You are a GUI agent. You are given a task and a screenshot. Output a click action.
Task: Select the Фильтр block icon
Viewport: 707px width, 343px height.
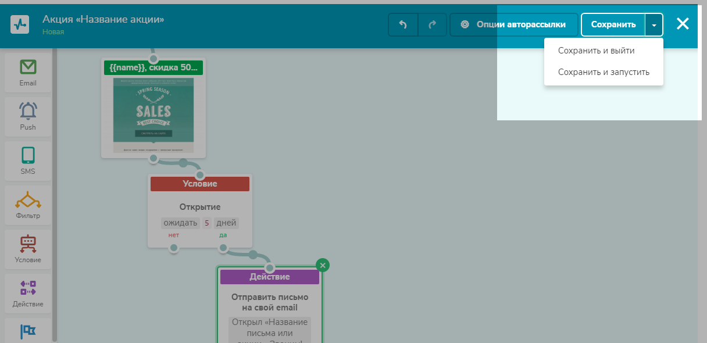(x=28, y=201)
